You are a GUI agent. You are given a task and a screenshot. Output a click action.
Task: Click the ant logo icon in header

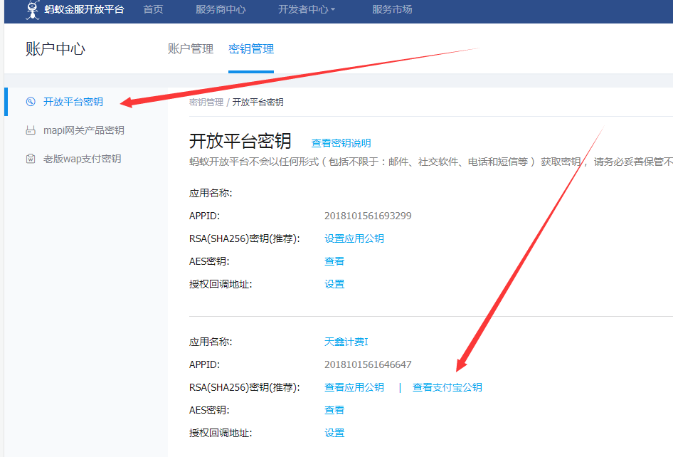pos(32,10)
